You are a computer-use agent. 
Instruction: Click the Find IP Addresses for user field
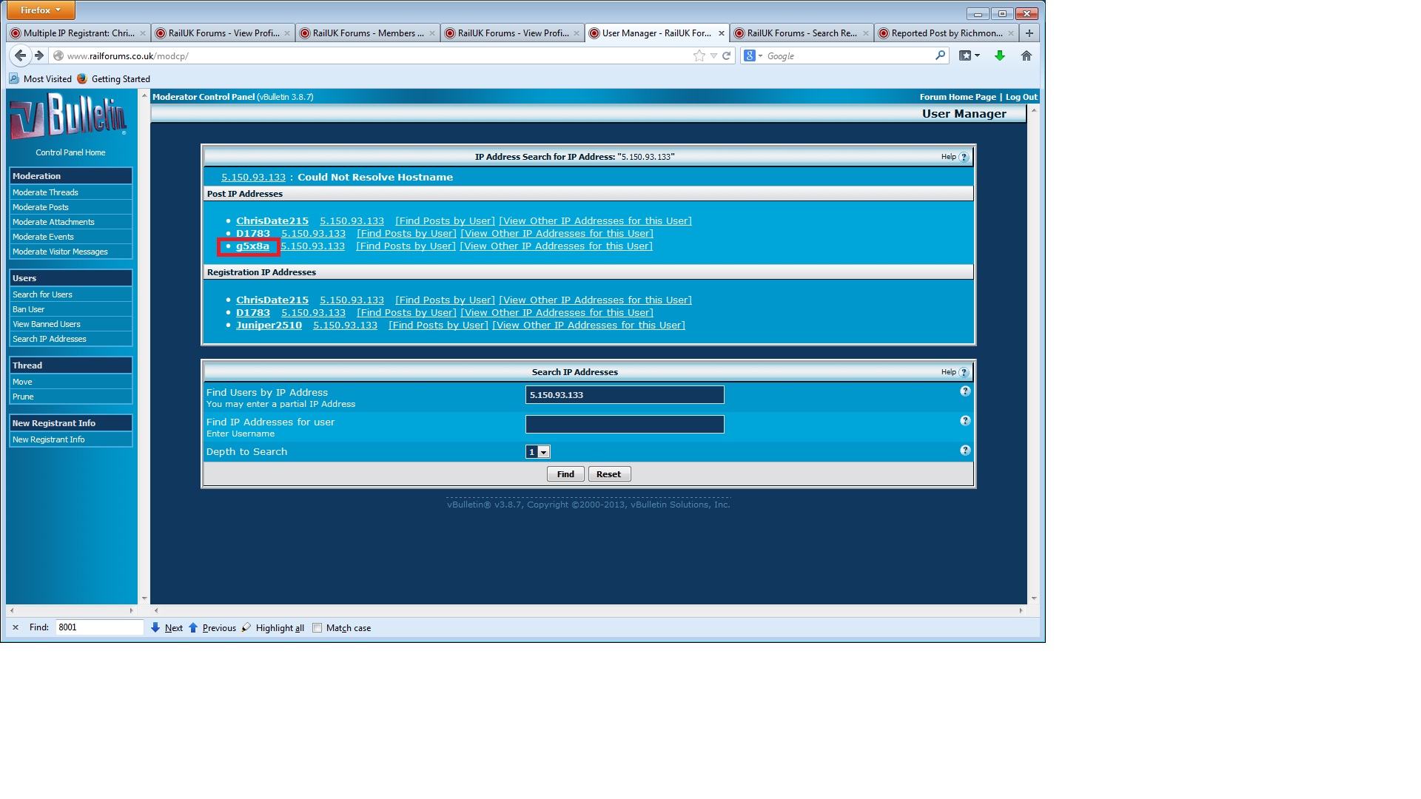pos(625,425)
